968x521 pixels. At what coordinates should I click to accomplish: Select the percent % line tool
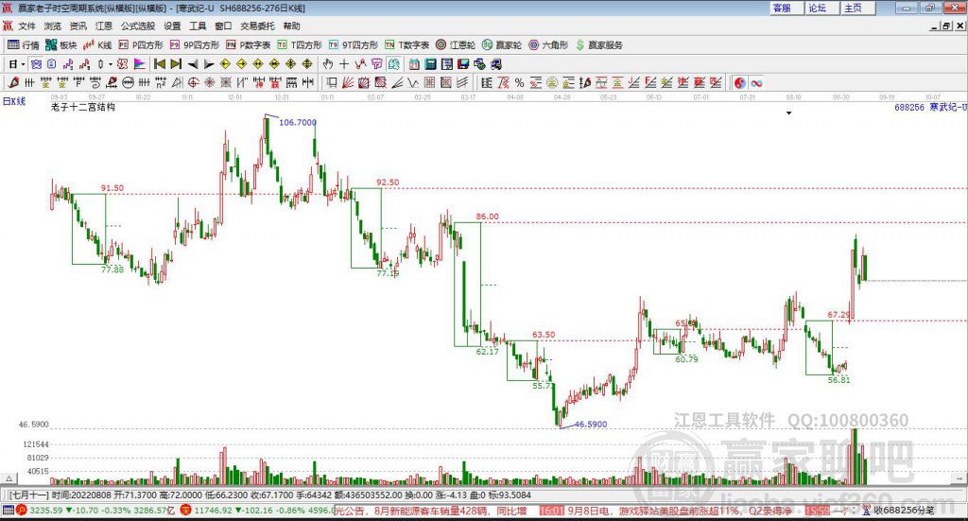click(519, 82)
